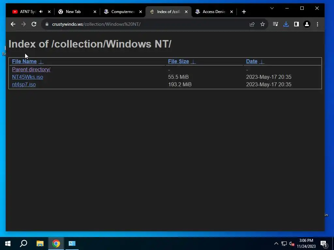Image resolution: width=334 pixels, height=250 pixels.
Task: Open the side panel
Action: pos(296,24)
